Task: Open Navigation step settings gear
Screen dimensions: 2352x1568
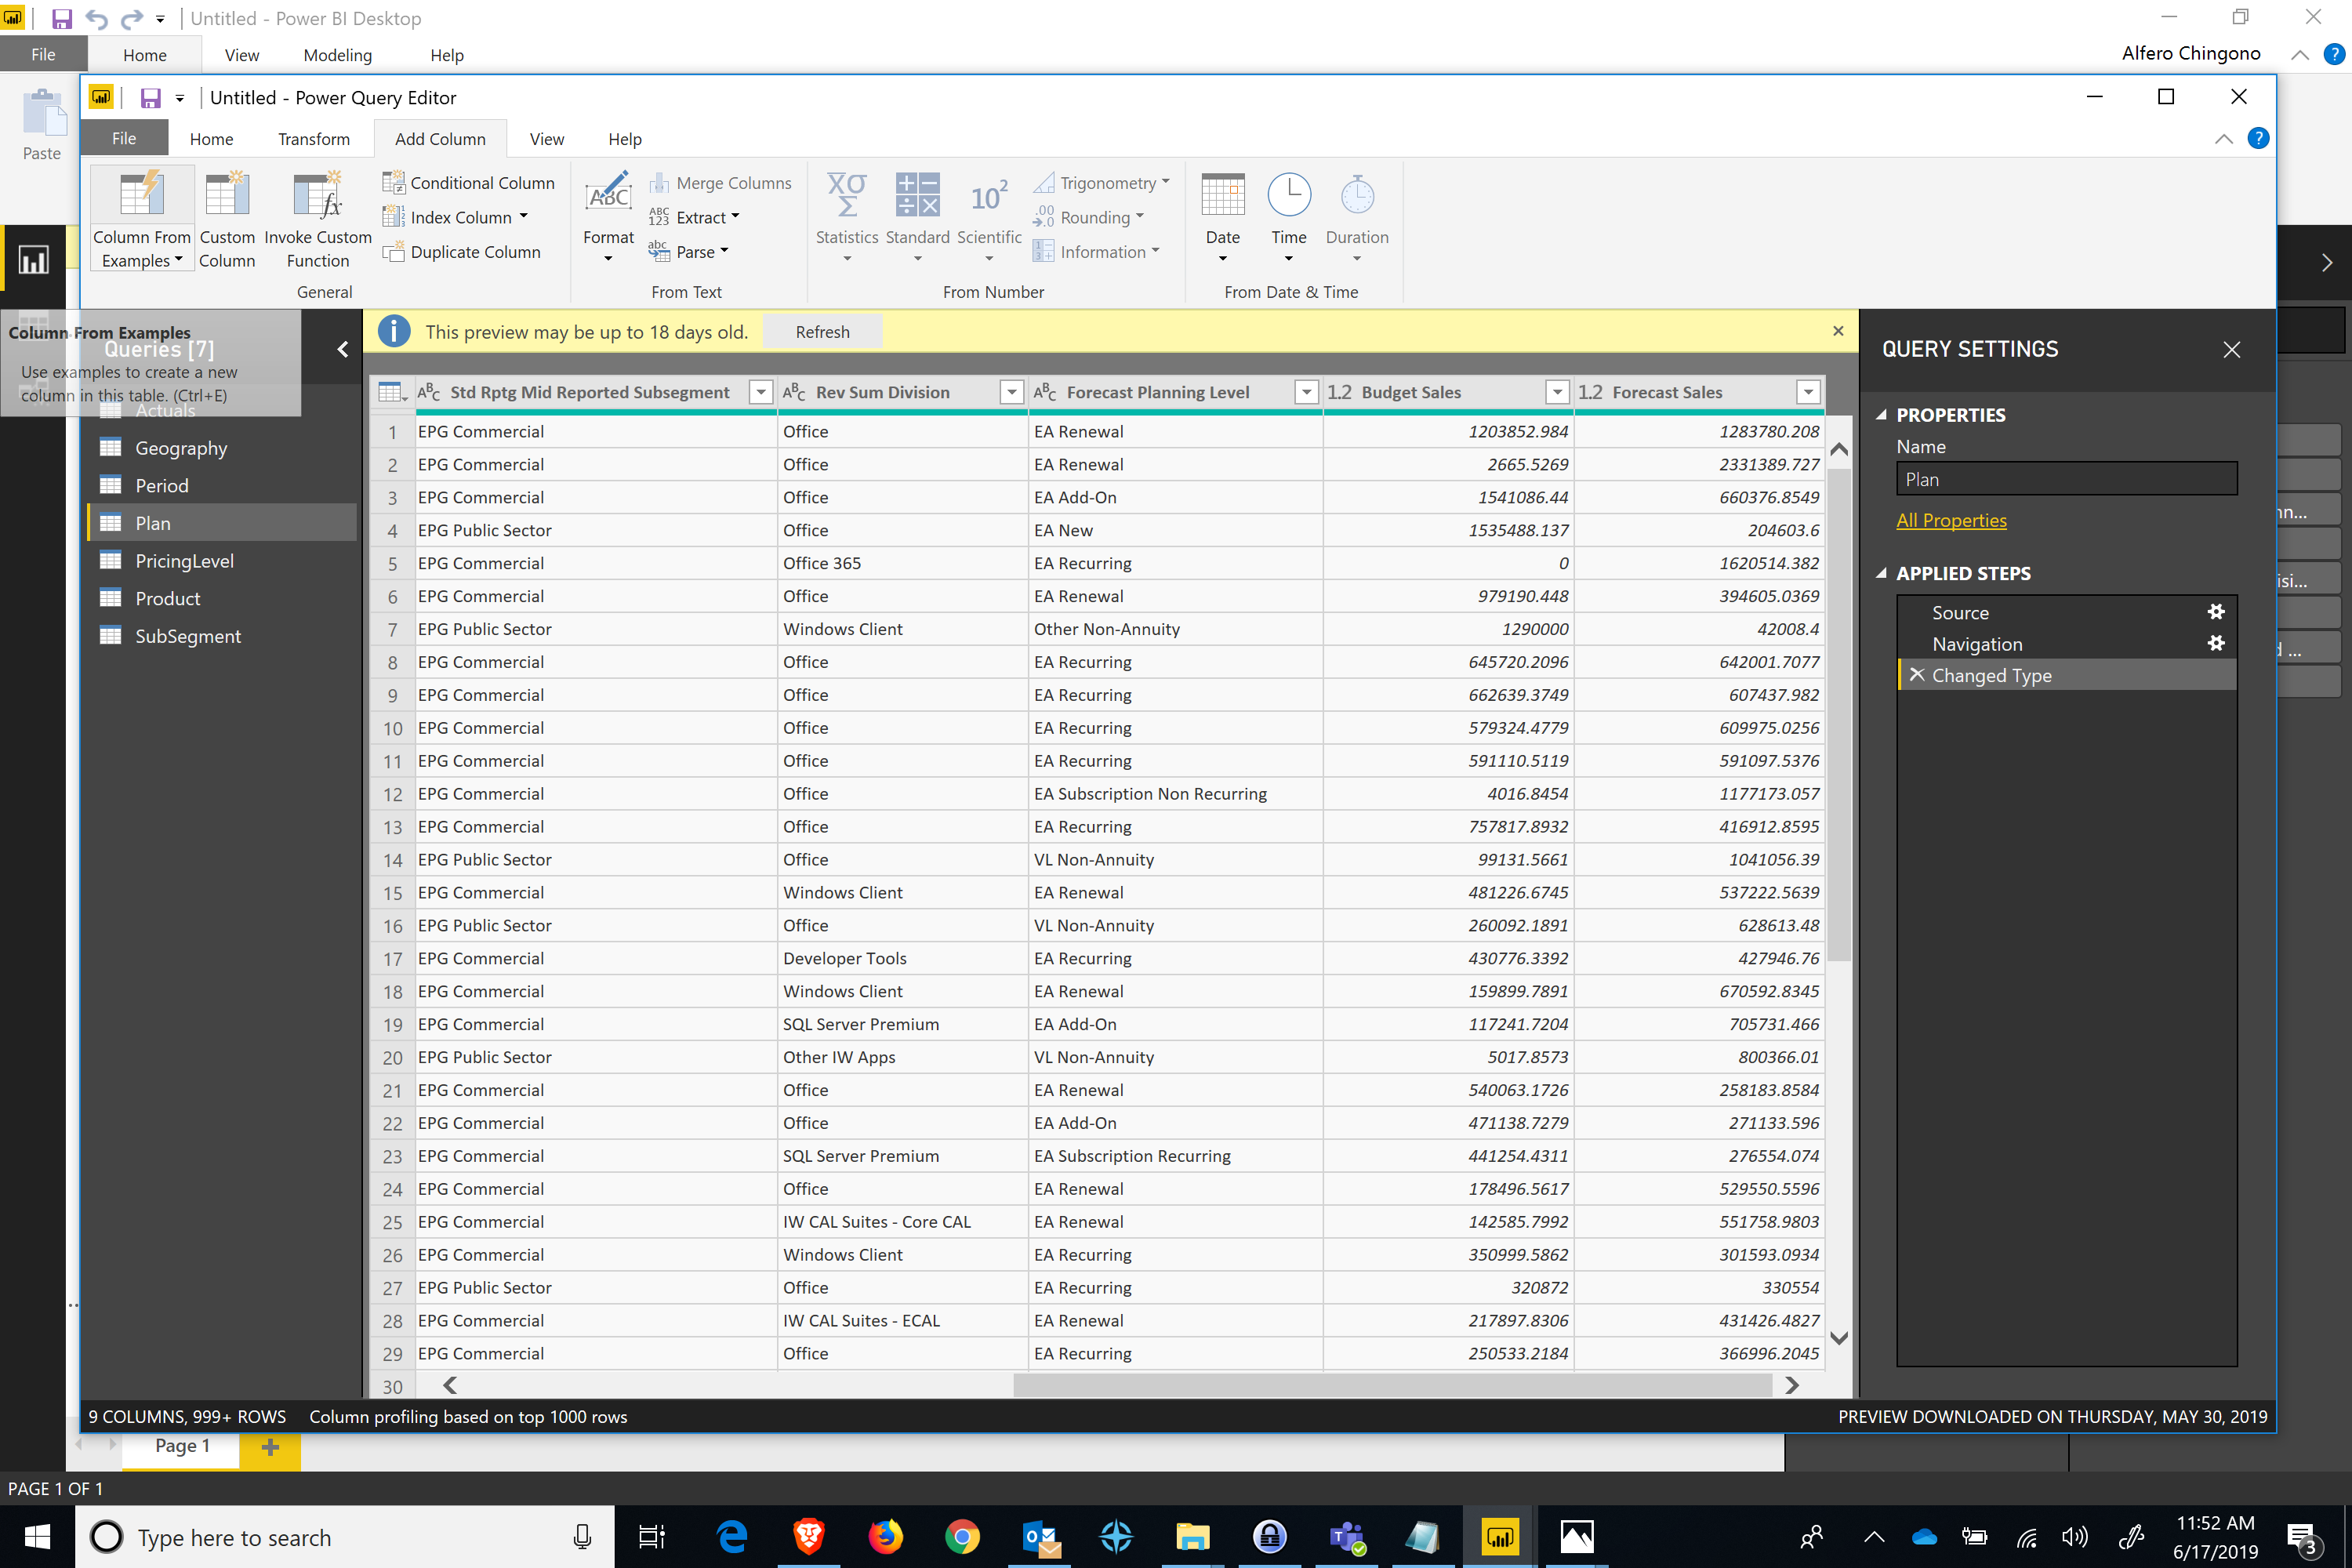Action: click(x=2216, y=643)
